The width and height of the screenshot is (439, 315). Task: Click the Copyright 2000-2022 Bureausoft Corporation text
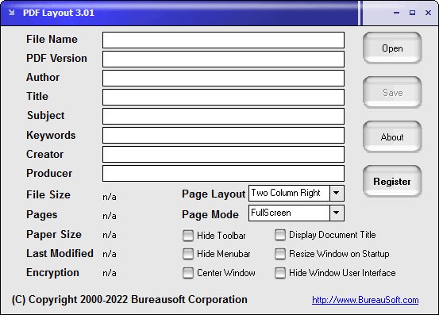pyautogui.click(x=129, y=300)
